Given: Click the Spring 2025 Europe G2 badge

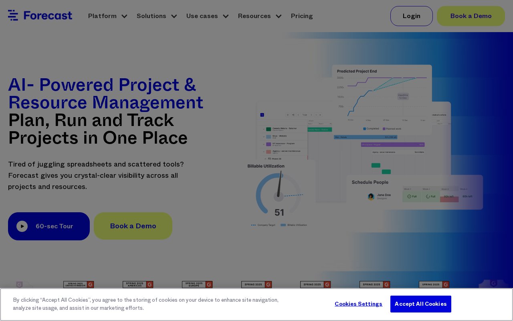Looking at the screenshot, I should click(x=197, y=284).
